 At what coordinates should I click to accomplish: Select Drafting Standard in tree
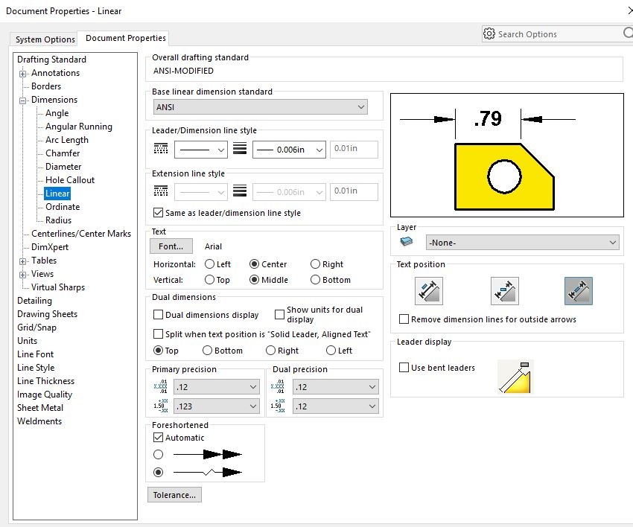51,60
